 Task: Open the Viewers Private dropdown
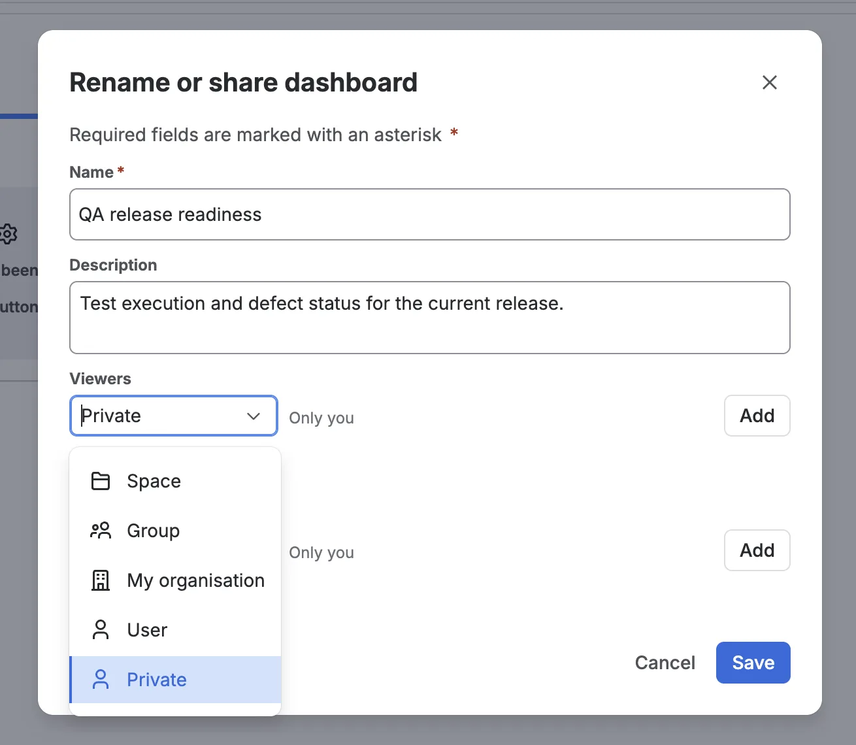pyautogui.click(x=173, y=416)
